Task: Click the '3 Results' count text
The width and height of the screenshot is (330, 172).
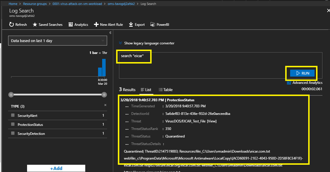Action: coord(127,90)
